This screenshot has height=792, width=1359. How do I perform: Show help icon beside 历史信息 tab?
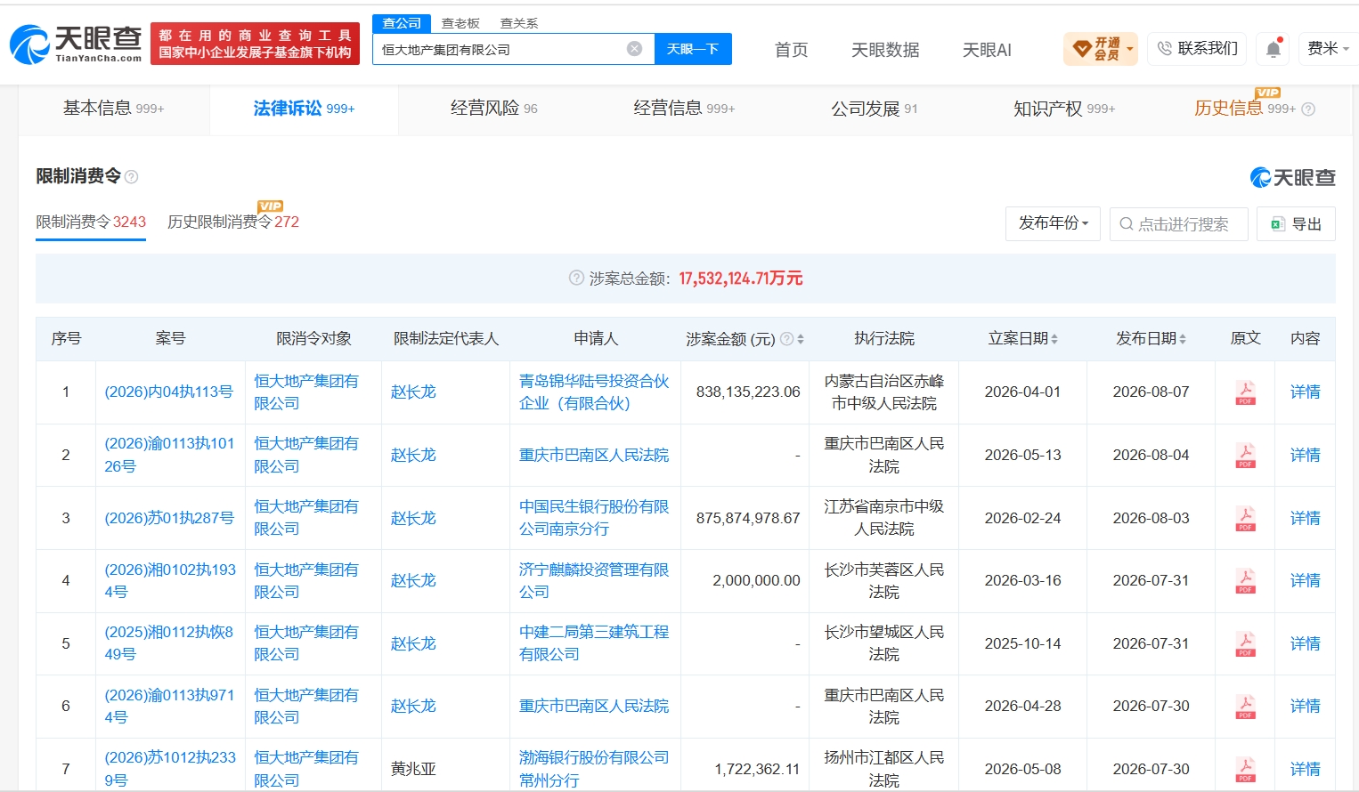[x=1308, y=109]
